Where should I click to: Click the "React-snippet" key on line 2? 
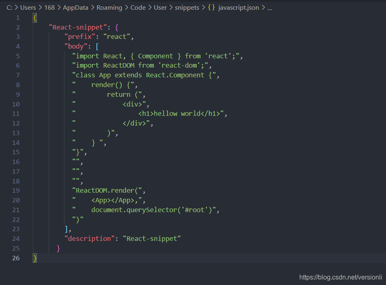coord(78,27)
